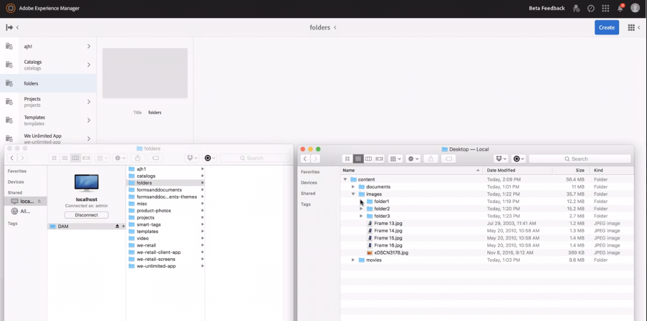Expand the documents folder disclosure triangle
647x321 pixels.
coord(353,187)
